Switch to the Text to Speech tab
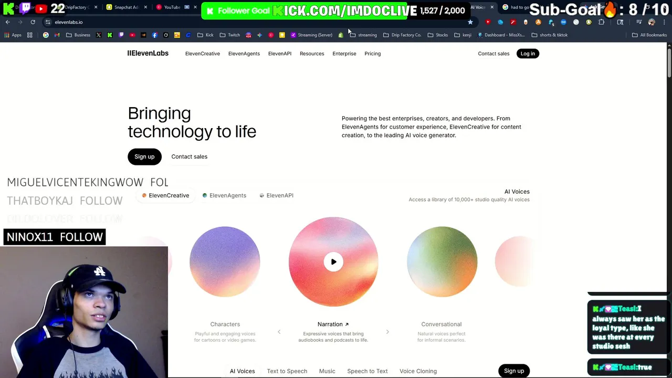Screen dimensions: 672x378 pyautogui.click(x=287, y=371)
